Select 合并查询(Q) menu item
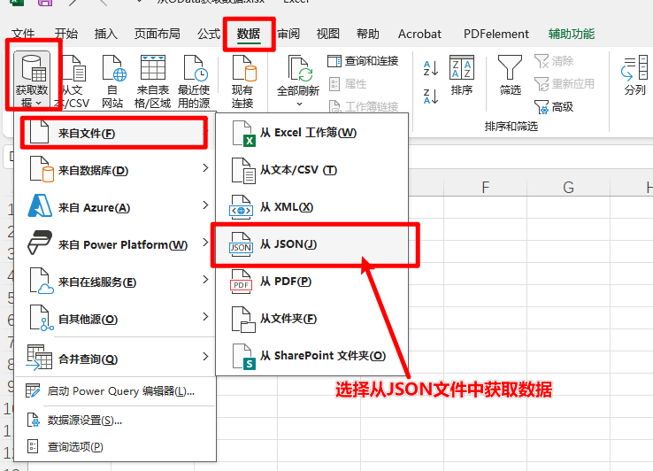Viewport: 653px width, 471px height. click(x=114, y=359)
